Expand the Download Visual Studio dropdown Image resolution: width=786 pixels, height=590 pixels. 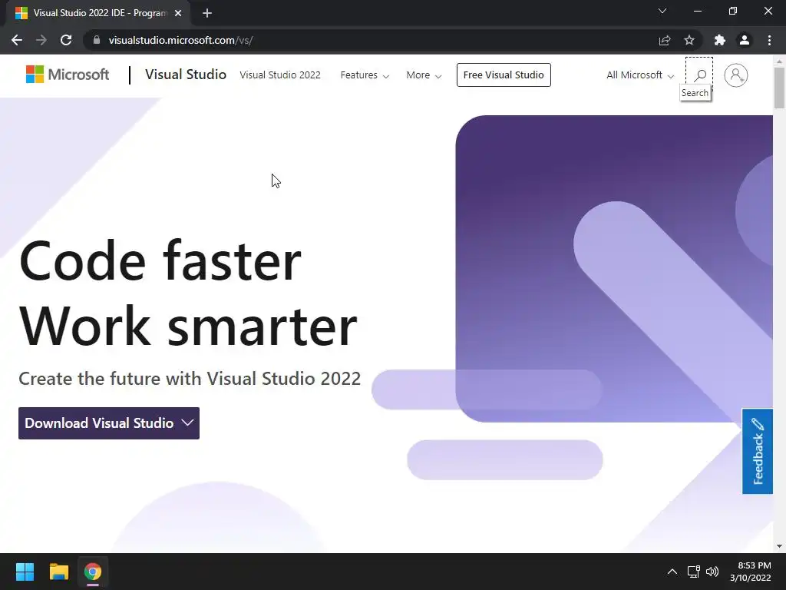(x=109, y=423)
